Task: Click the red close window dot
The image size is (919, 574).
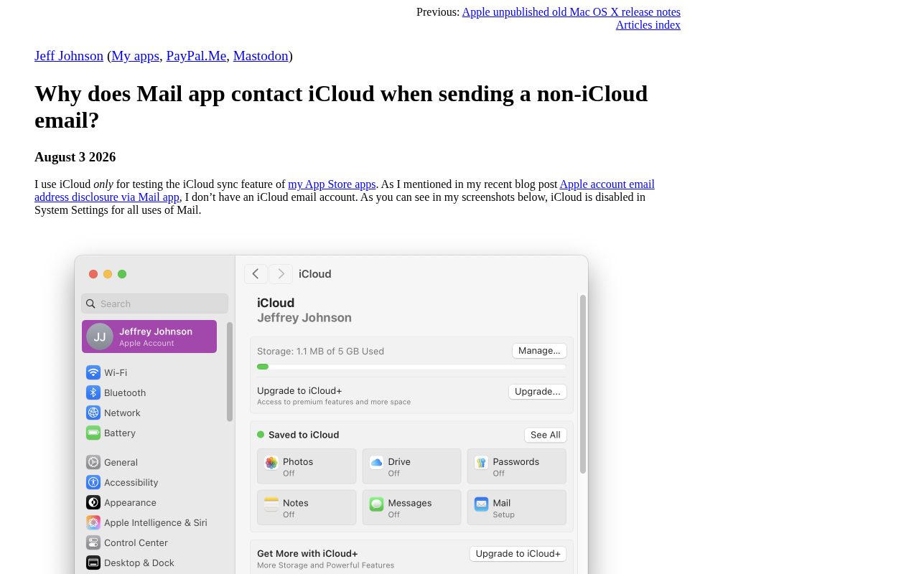Action: click(x=93, y=274)
